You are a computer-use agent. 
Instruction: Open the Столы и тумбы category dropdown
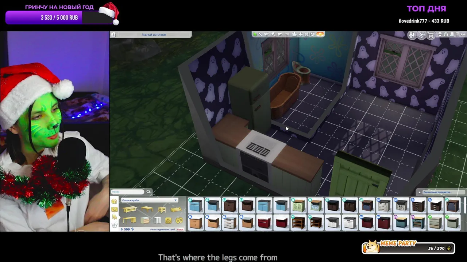coord(150,200)
